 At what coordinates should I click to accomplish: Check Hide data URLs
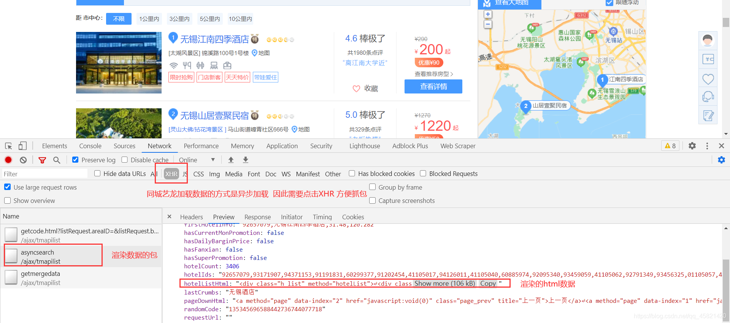97,174
